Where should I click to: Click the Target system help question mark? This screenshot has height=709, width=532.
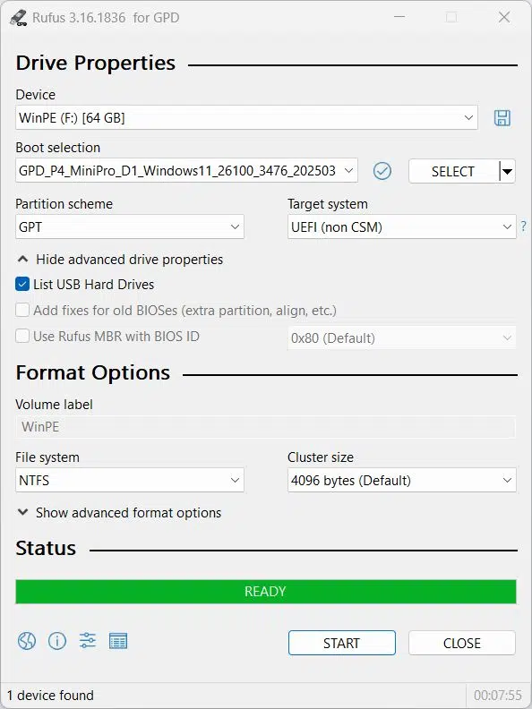point(523,226)
